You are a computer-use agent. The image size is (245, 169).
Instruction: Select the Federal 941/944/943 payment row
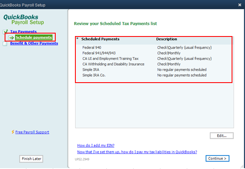point(154,53)
